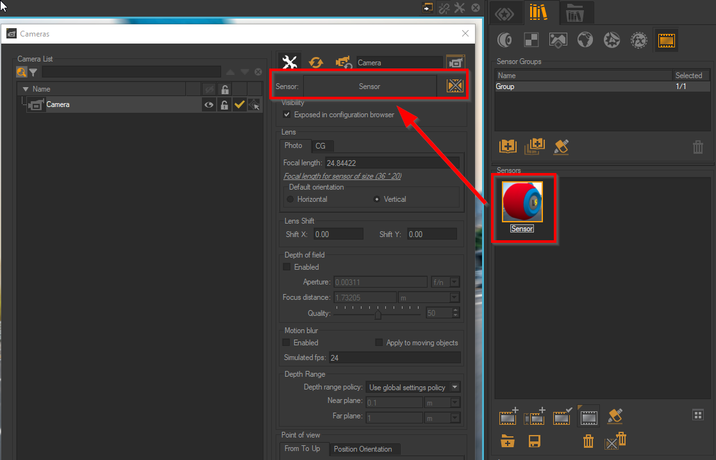The height and width of the screenshot is (460, 716).
Task: Collapse the Name column tree arrow
Action: pyautogui.click(x=26, y=89)
